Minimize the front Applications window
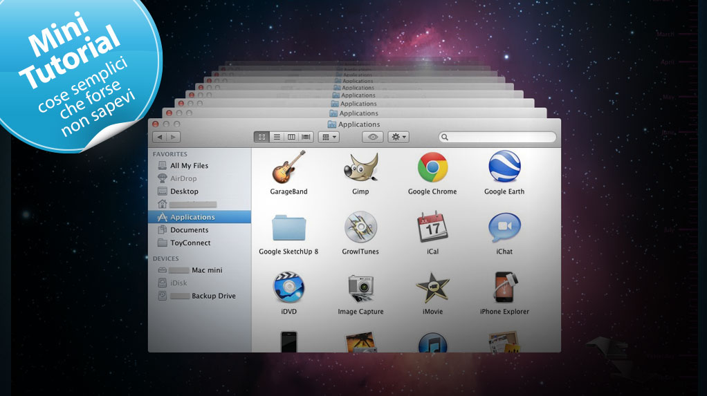 [166, 124]
